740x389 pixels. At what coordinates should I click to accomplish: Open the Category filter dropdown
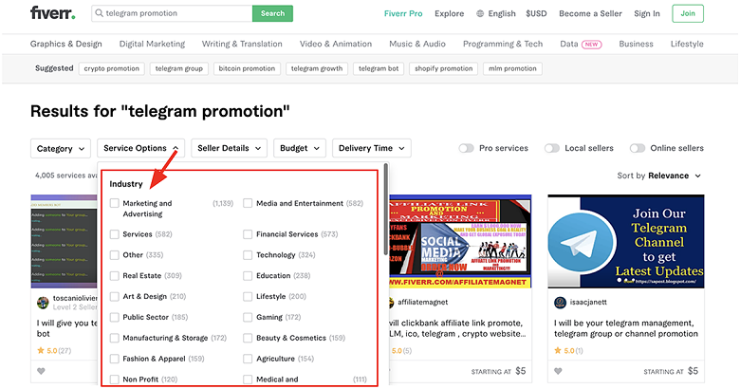pyautogui.click(x=61, y=148)
